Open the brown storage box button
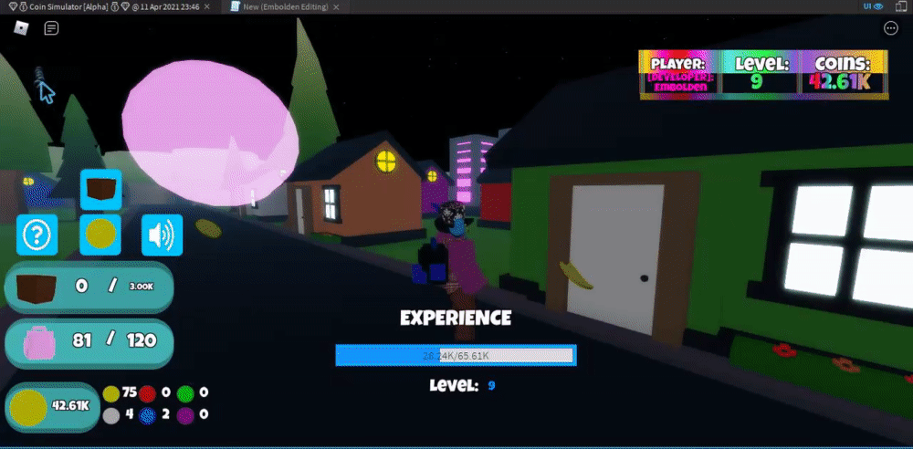913x449 pixels. [100, 189]
